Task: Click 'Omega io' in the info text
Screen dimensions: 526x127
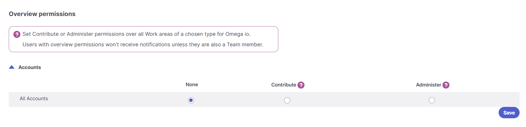Action: click(x=237, y=34)
